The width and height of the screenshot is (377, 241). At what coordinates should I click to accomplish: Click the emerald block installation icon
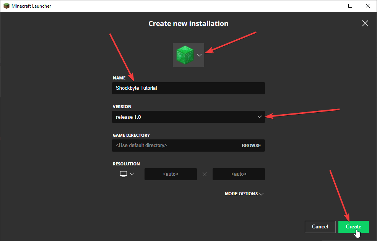coord(185,55)
